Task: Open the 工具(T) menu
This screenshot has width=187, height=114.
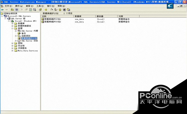Action: tap(40, 6)
